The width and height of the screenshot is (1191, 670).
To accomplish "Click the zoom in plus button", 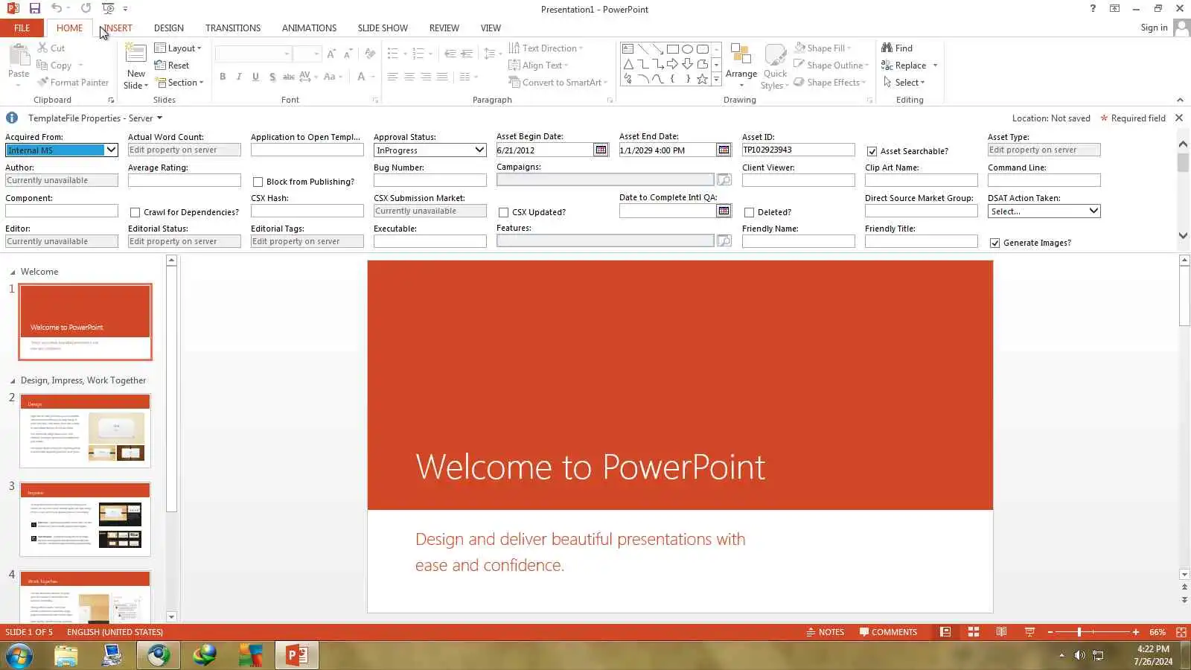I will tap(1136, 632).
